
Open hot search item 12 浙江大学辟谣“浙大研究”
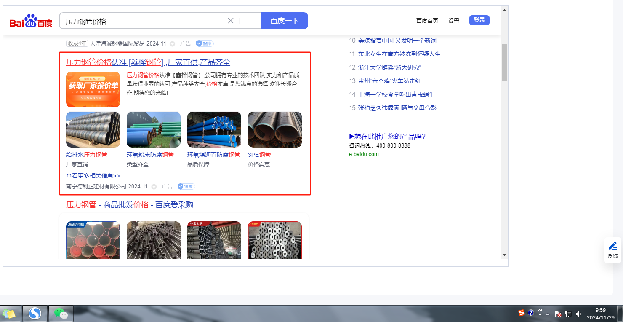390,67
